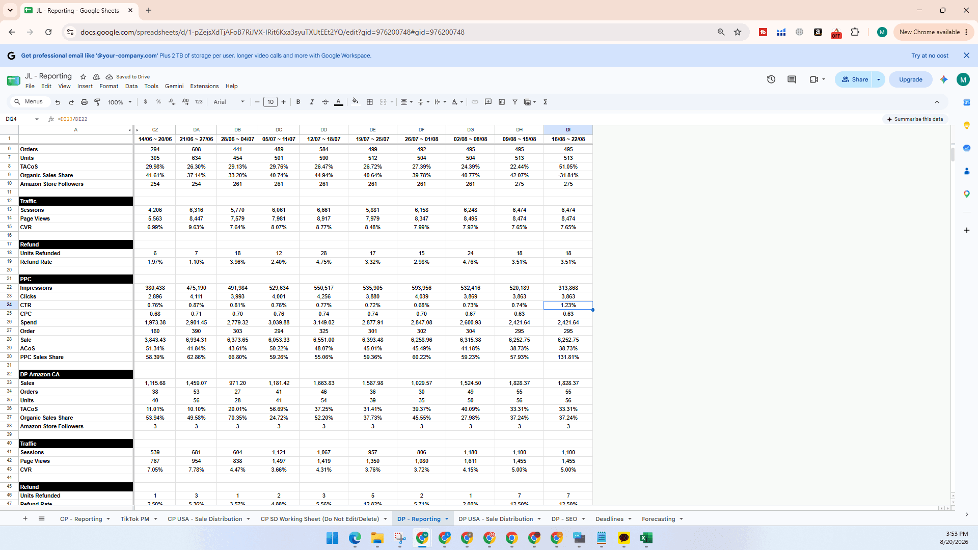Toggle italic formatting
The width and height of the screenshot is (978, 550).
pyautogui.click(x=312, y=102)
